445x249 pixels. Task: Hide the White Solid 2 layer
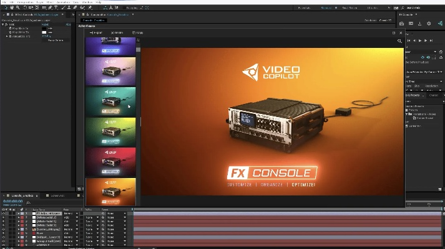pyautogui.click(x=4, y=217)
